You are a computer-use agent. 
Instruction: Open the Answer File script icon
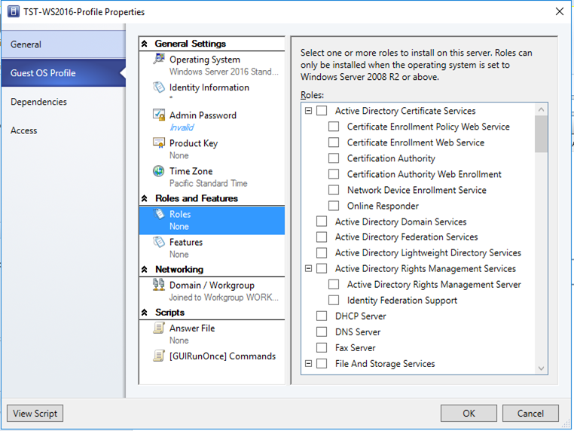pos(159,328)
